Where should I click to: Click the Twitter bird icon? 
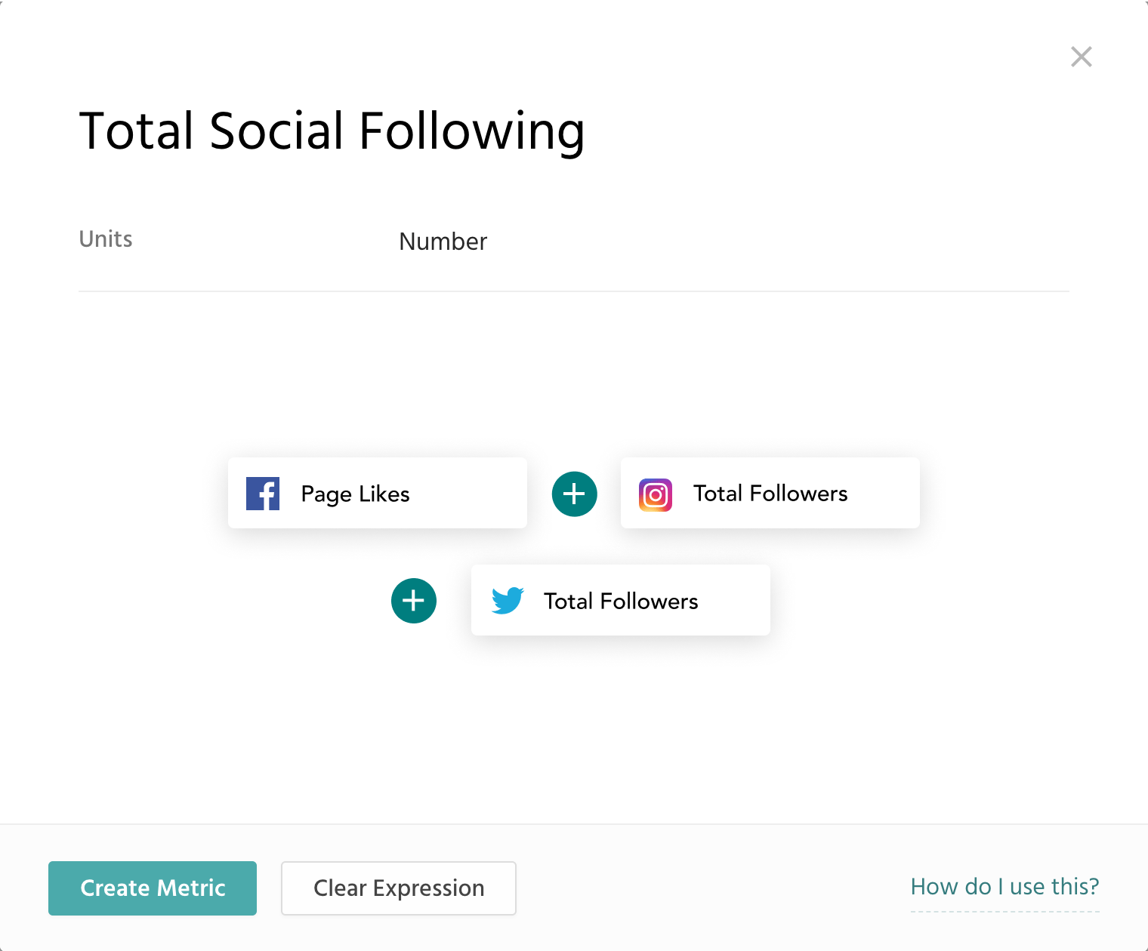coord(508,601)
